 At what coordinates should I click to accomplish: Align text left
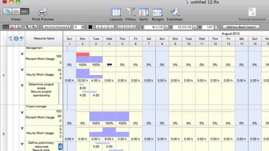tap(120, 27)
